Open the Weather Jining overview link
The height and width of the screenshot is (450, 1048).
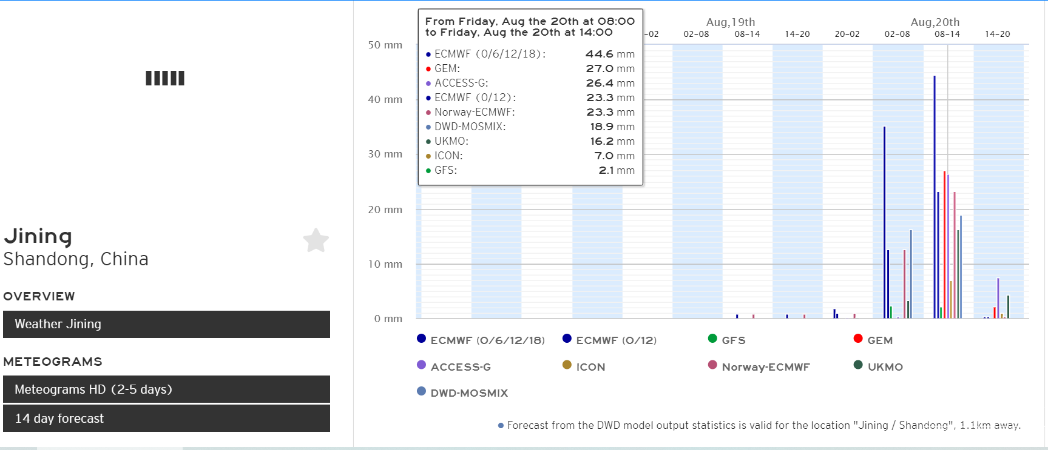pyautogui.click(x=166, y=324)
